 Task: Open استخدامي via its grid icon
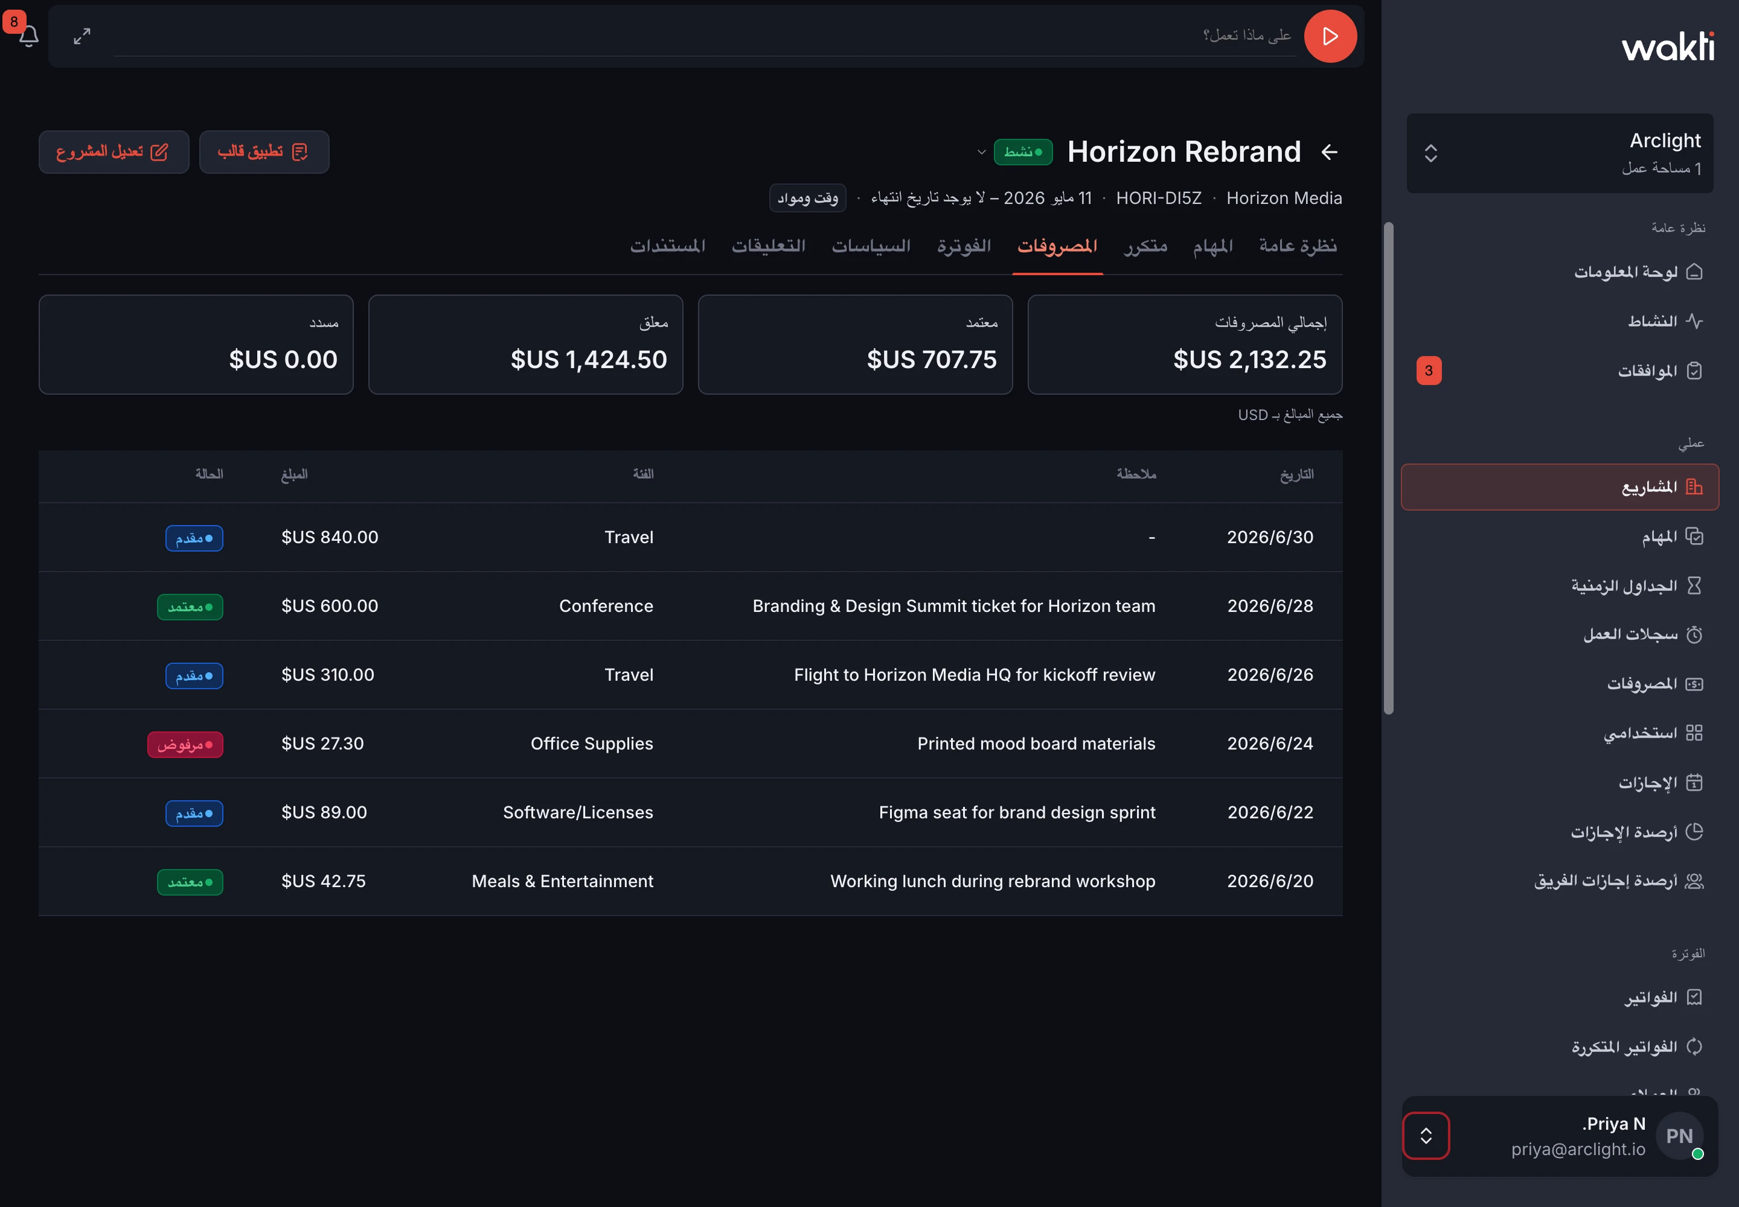pyautogui.click(x=1694, y=733)
